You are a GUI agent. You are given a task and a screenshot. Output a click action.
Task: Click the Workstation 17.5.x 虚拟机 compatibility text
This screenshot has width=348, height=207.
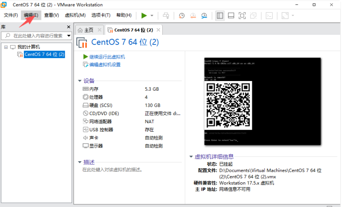pyautogui.click(x=247, y=183)
